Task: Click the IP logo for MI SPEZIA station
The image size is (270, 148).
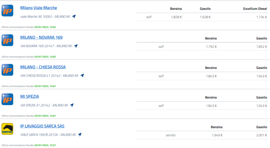Action: [8, 99]
